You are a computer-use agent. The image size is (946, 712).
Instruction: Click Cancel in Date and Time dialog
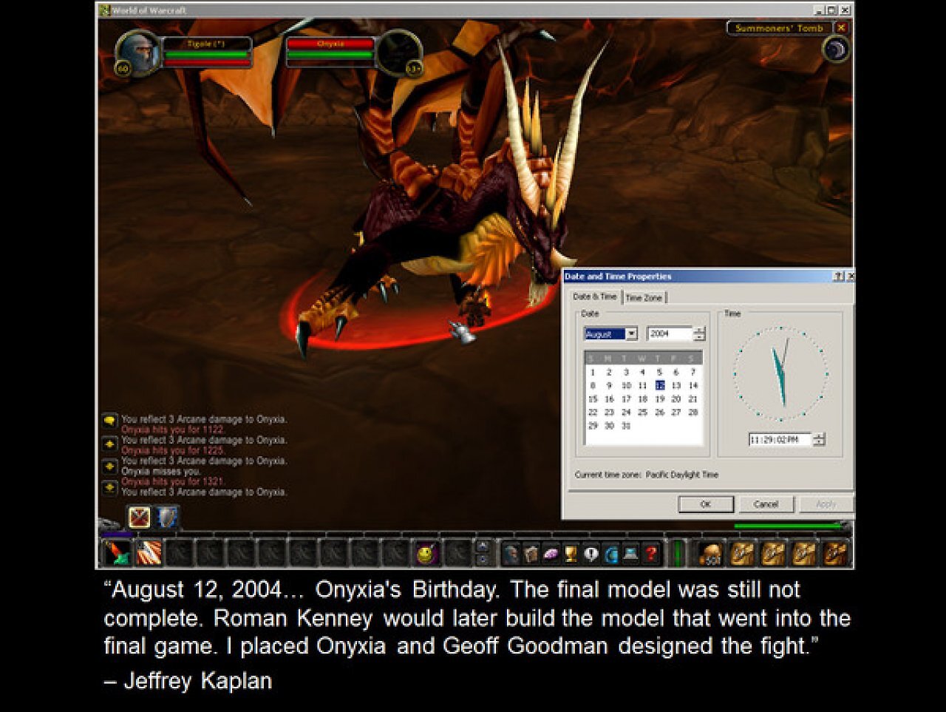click(x=766, y=504)
